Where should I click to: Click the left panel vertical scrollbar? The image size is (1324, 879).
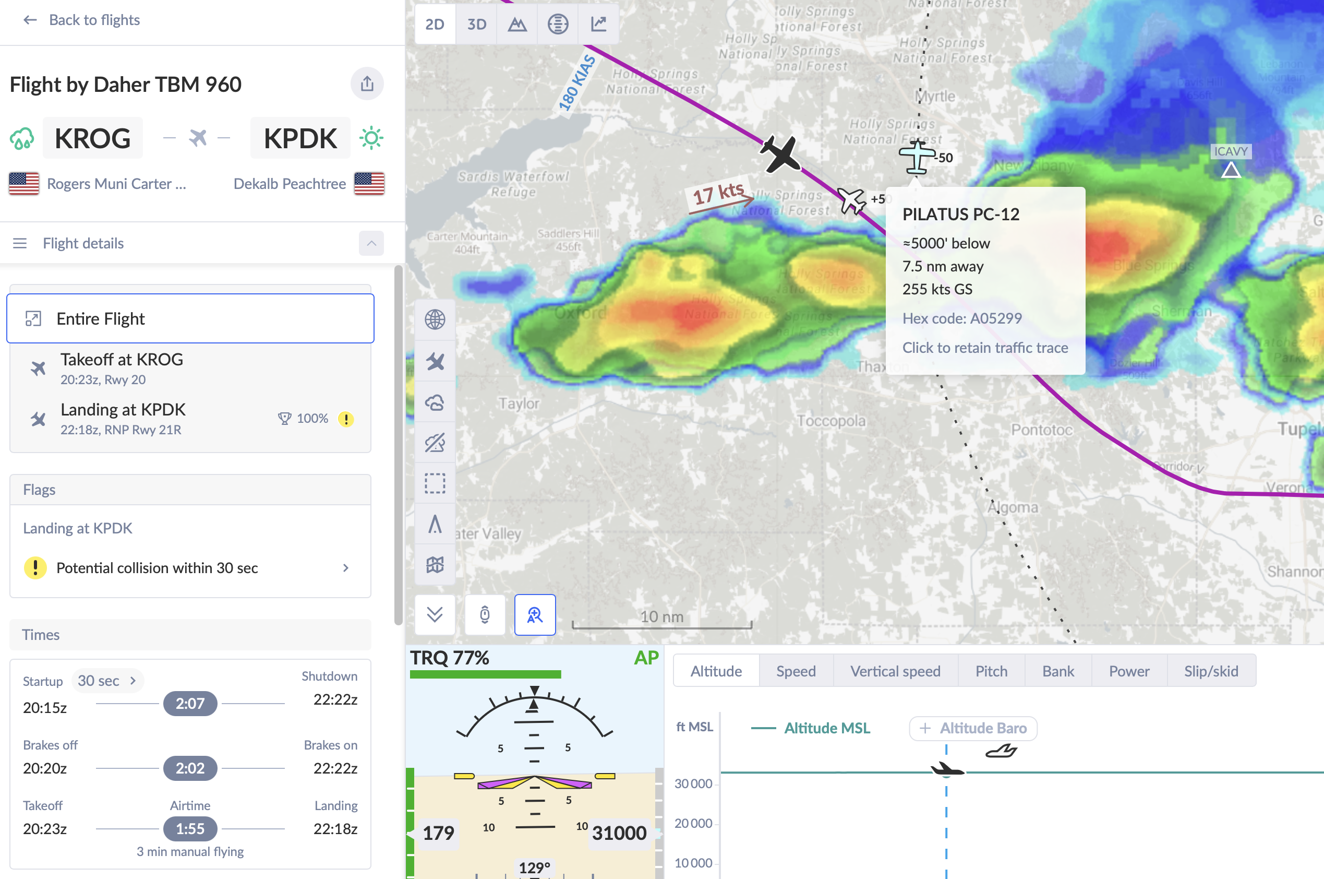tap(399, 445)
